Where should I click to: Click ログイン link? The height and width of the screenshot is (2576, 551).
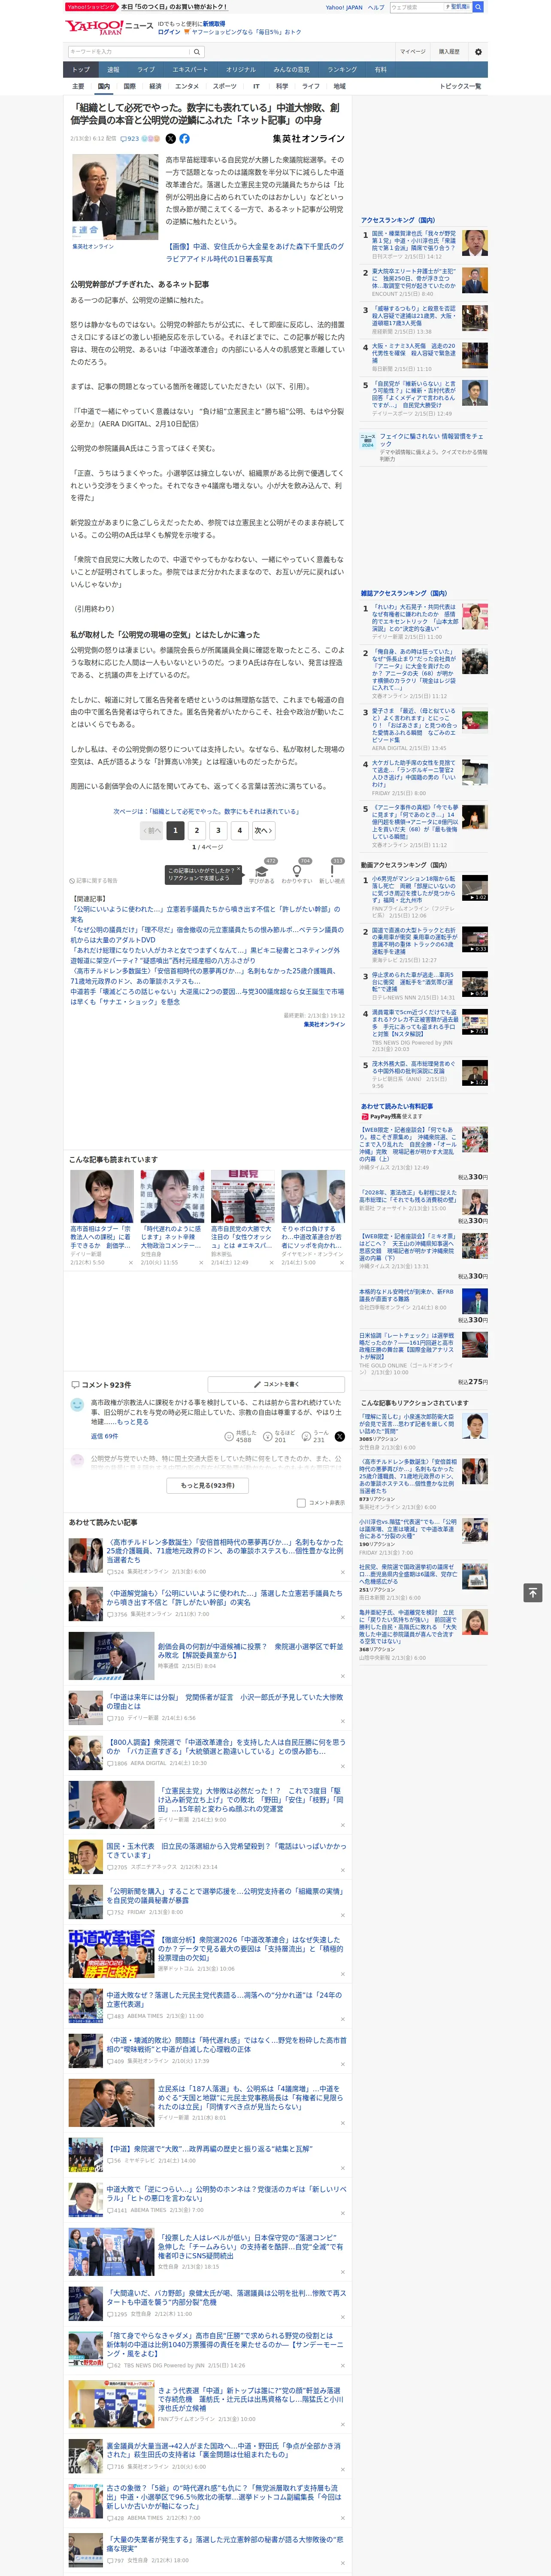pos(169,32)
